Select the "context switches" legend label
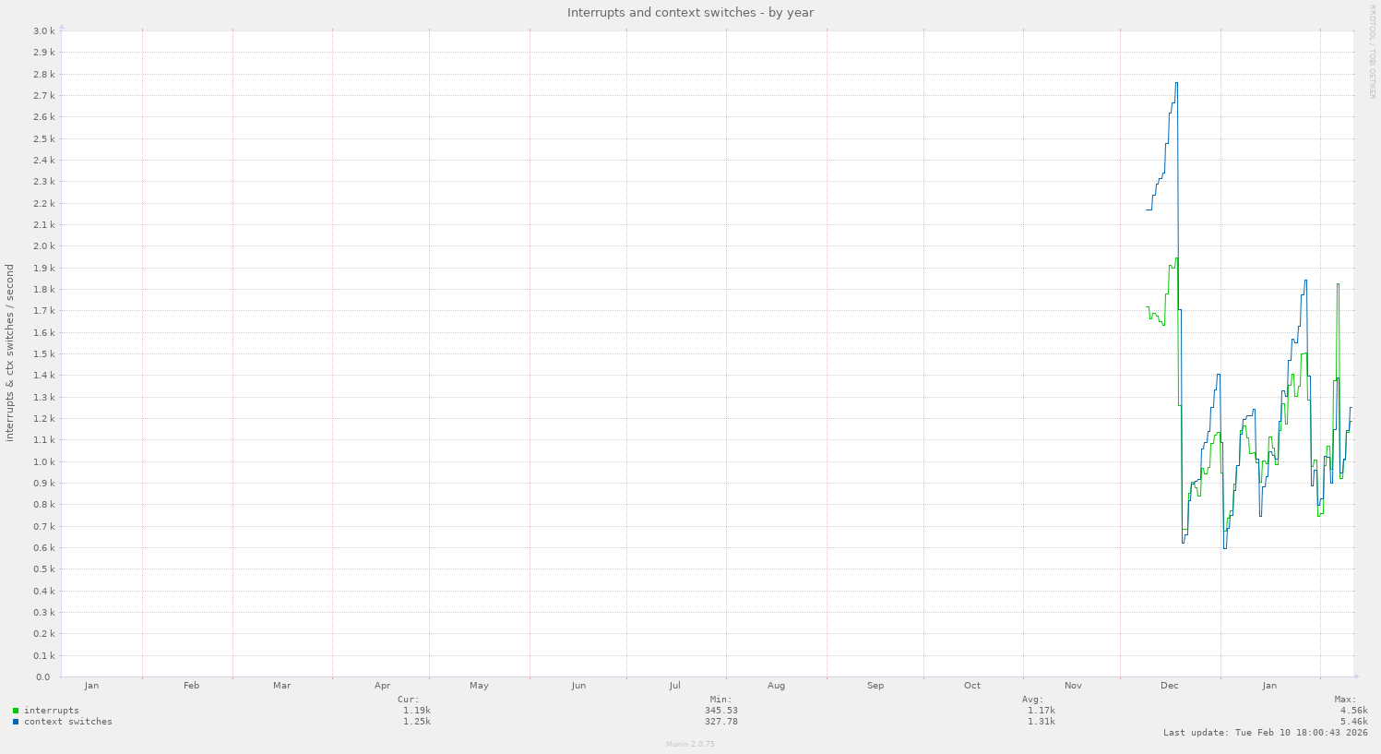Image resolution: width=1381 pixels, height=754 pixels. [x=68, y=722]
